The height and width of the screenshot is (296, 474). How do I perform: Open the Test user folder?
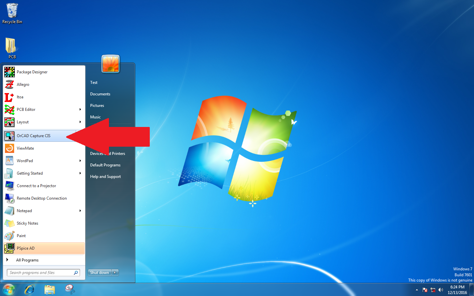tap(94, 83)
